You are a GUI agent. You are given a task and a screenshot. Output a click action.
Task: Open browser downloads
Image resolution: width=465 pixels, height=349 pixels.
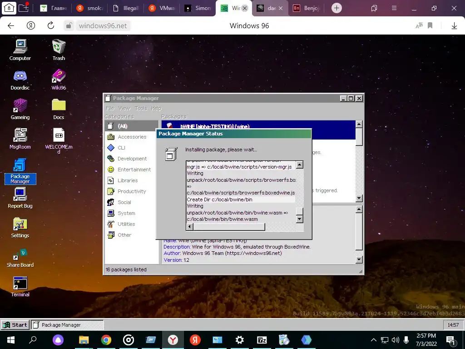point(454,26)
